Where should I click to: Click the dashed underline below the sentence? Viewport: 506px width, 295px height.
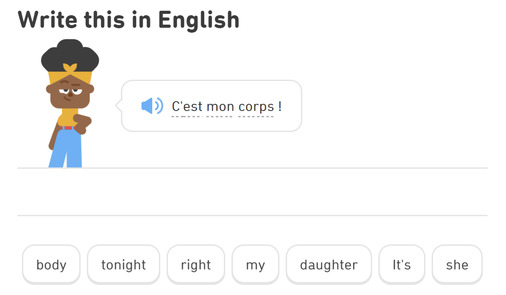pos(222,116)
